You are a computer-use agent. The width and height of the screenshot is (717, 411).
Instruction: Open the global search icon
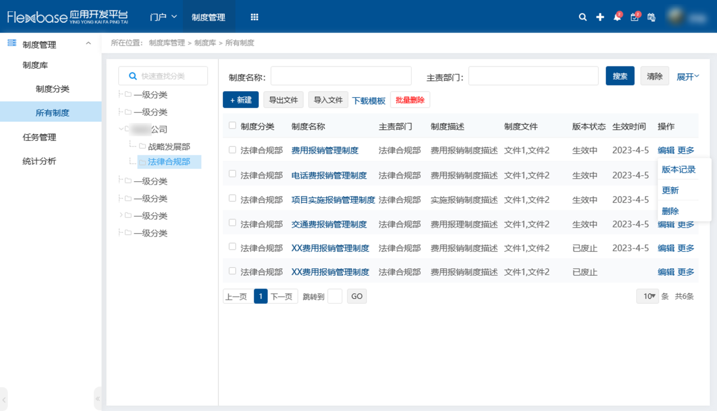(583, 17)
